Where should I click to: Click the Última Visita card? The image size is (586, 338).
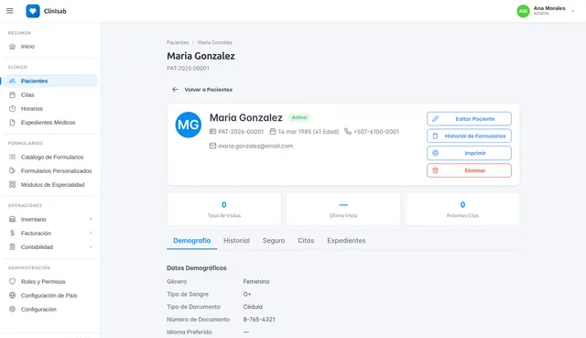[343, 209]
